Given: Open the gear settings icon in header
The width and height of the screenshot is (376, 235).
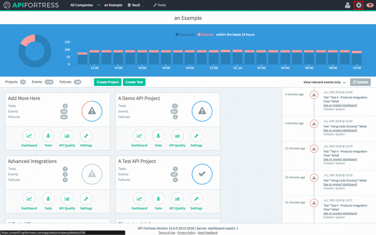Looking at the screenshot, I should click(358, 5).
